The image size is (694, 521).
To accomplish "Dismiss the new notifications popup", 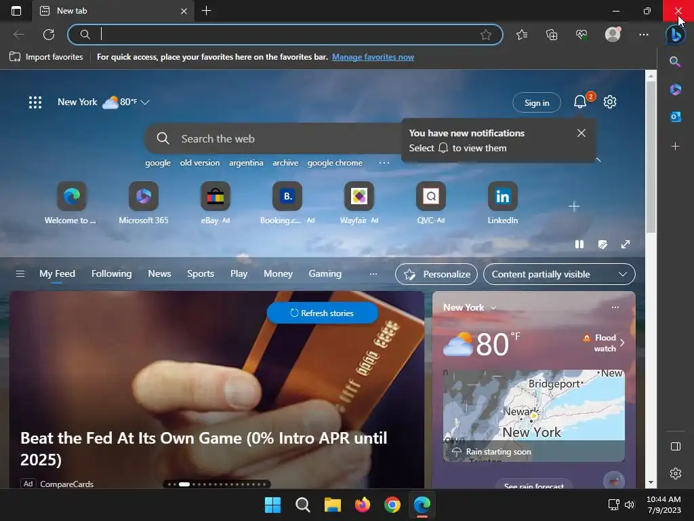I will click(581, 133).
